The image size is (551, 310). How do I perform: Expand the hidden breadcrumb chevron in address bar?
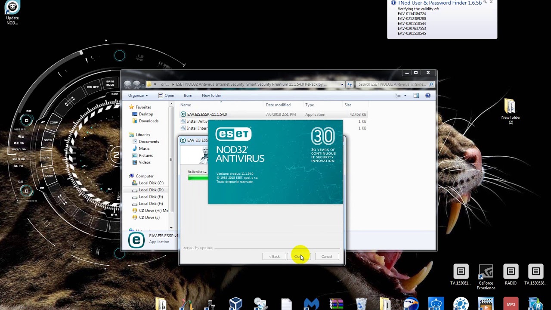[155, 84]
